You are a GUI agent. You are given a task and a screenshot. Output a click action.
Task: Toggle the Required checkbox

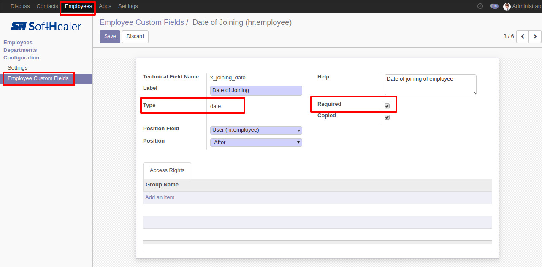pos(387,106)
